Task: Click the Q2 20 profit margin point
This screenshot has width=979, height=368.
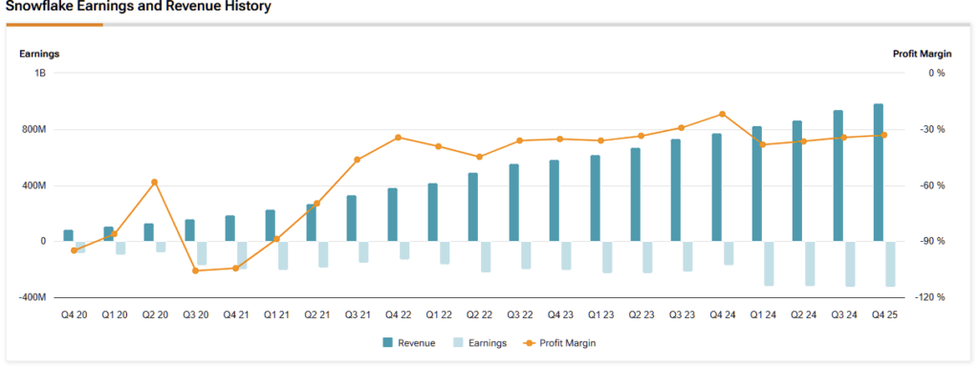Action: point(155,183)
